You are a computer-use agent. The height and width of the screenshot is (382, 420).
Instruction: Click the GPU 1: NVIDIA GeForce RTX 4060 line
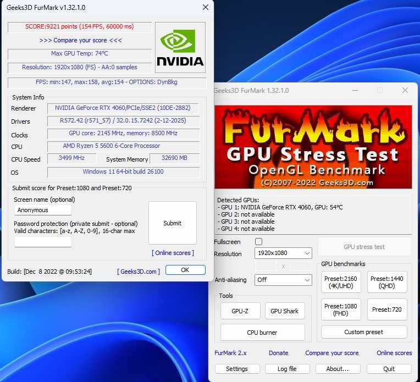[x=280, y=207]
